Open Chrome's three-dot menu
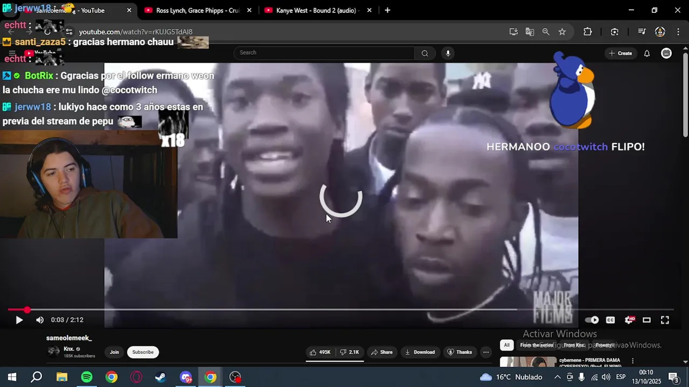This screenshot has height=387, width=689. (677, 32)
